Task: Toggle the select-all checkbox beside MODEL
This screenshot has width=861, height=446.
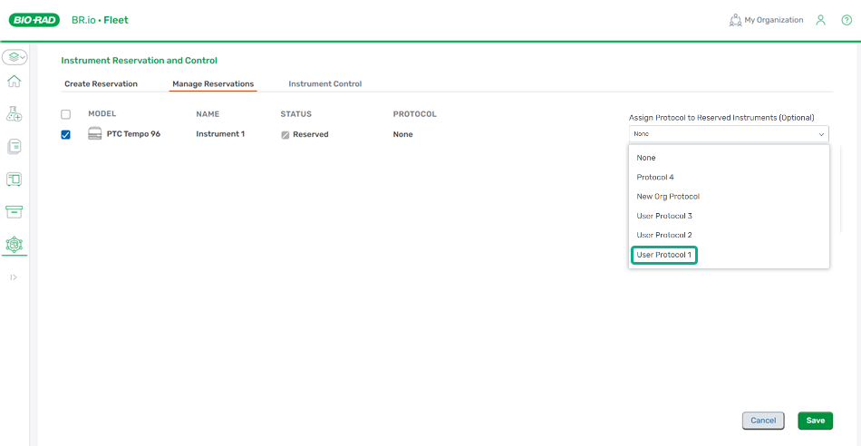Action: pyautogui.click(x=65, y=114)
